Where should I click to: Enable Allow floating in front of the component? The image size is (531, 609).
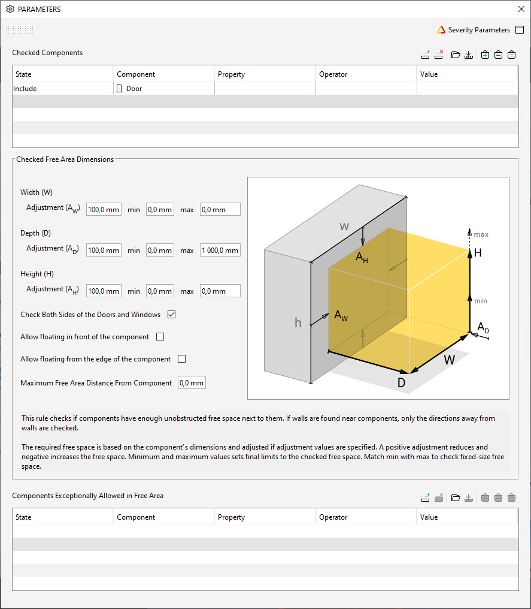tap(160, 336)
